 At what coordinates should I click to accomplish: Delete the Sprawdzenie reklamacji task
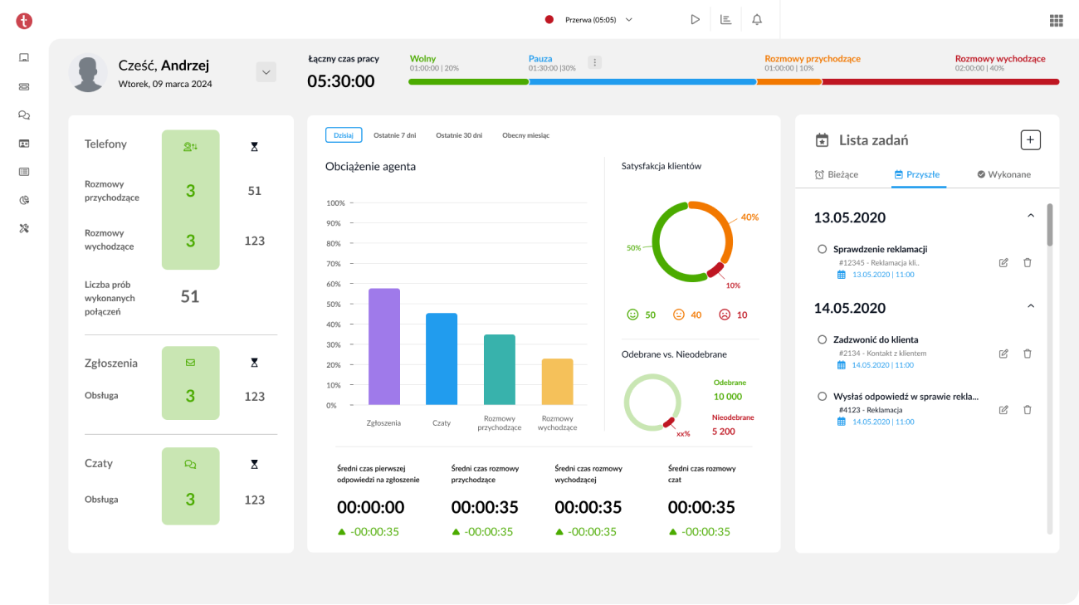1028,262
